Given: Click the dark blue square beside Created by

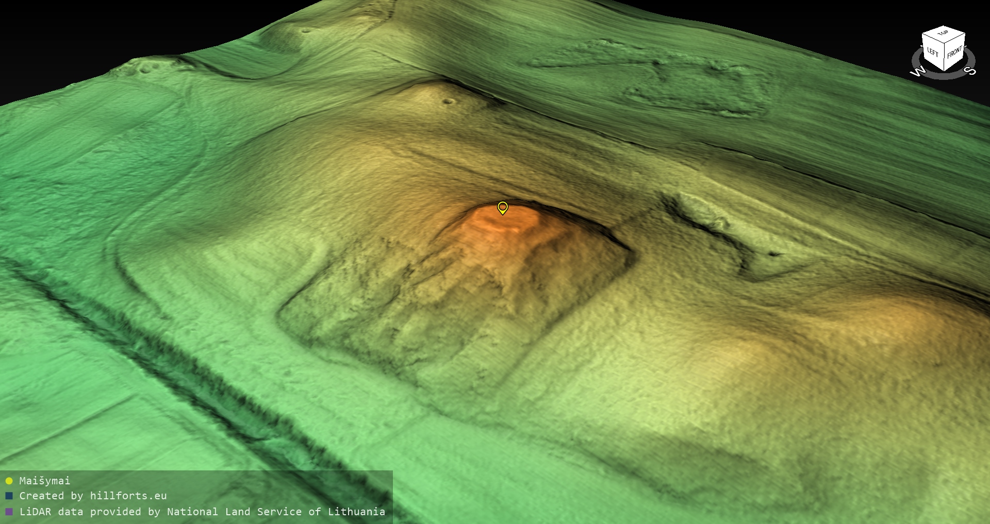Looking at the screenshot, I should pyautogui.click(x=9, y=496).
